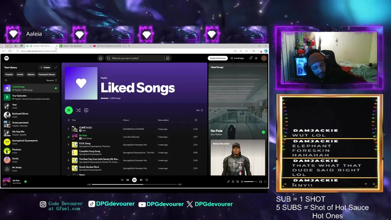Open the miniplayer
The width and height of the screenshot is (391, 220).
point(261,182)
